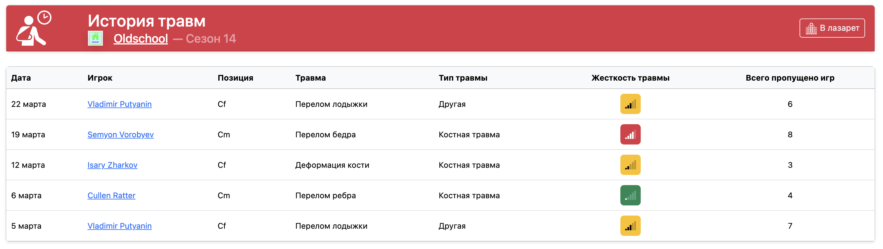Click the hospital icon inside the lazaret button
Image resolution: width=883 pixels, height=249 pixels.
(811, 28)
